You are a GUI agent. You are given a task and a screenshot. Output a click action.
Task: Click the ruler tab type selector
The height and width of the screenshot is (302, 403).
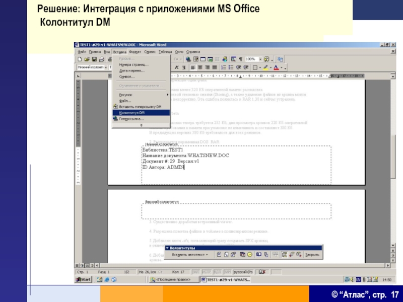(x=79, y=76)
